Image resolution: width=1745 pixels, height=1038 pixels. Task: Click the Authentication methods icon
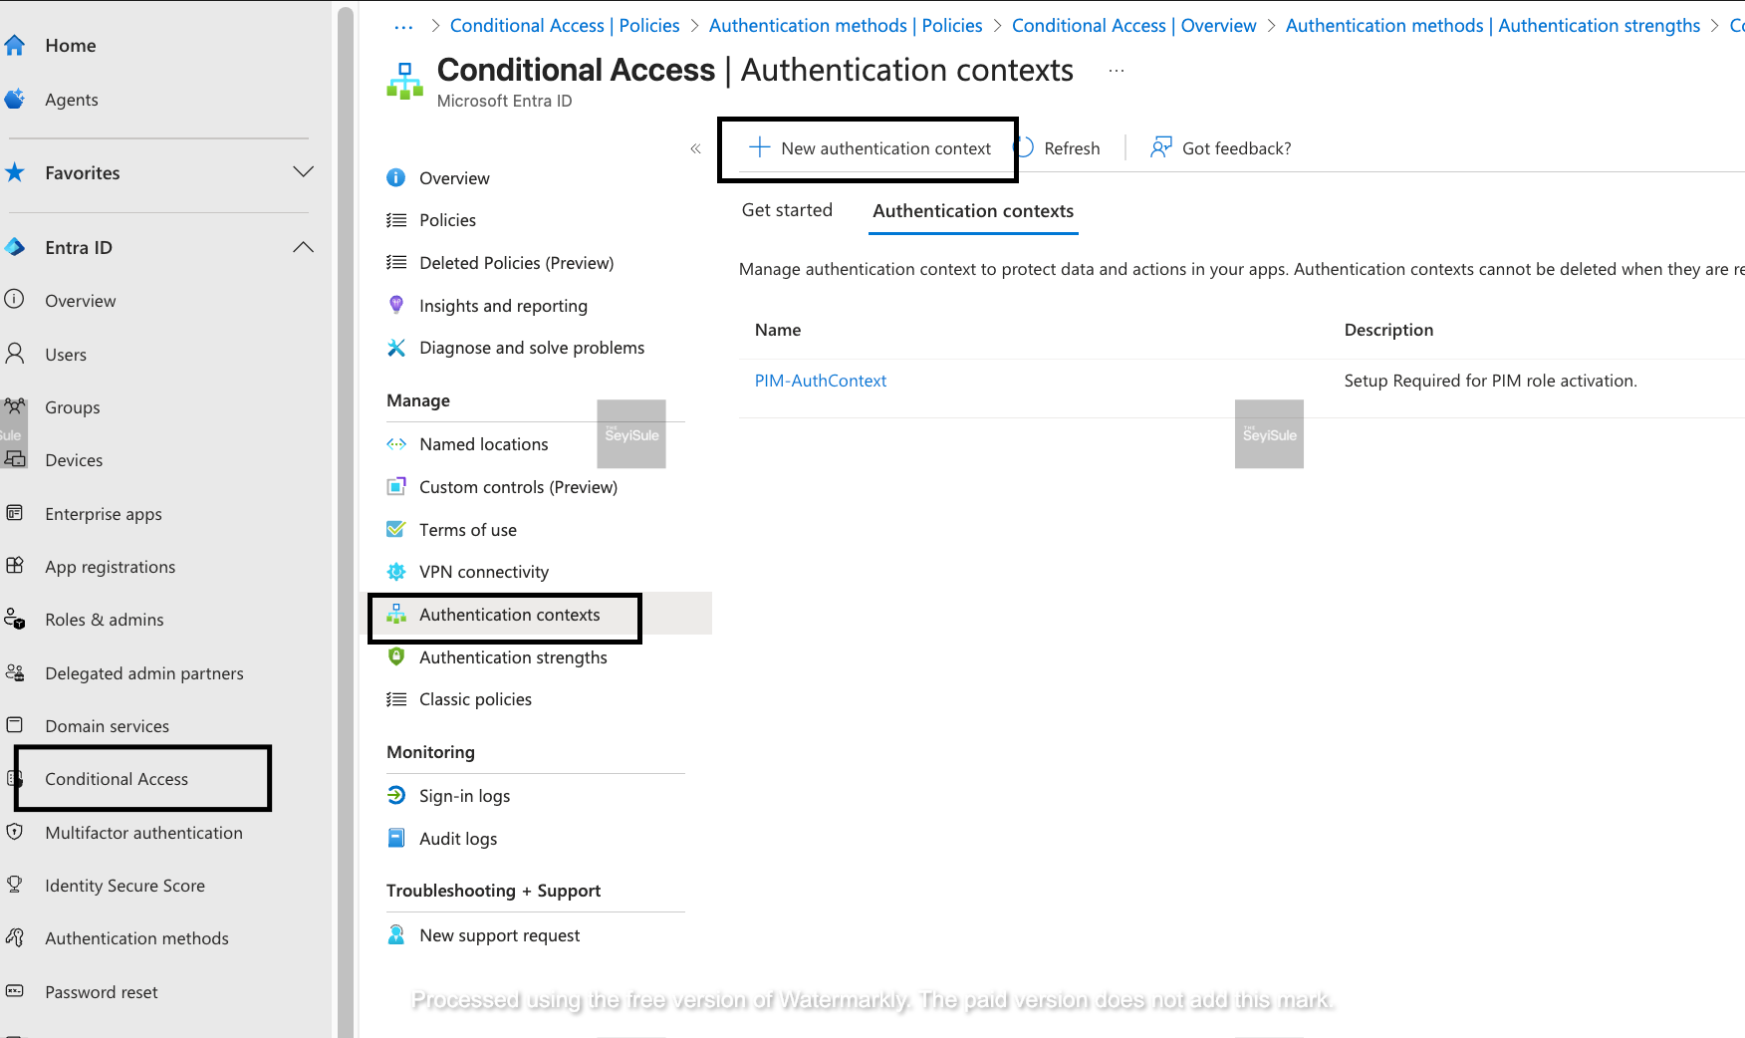pos(14,937)
